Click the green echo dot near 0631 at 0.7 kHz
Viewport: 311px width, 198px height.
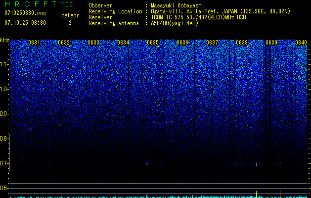point(20,162)
